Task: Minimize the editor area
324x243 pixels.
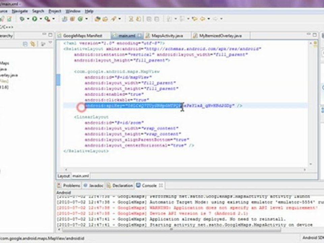Action: pos(308,34)
